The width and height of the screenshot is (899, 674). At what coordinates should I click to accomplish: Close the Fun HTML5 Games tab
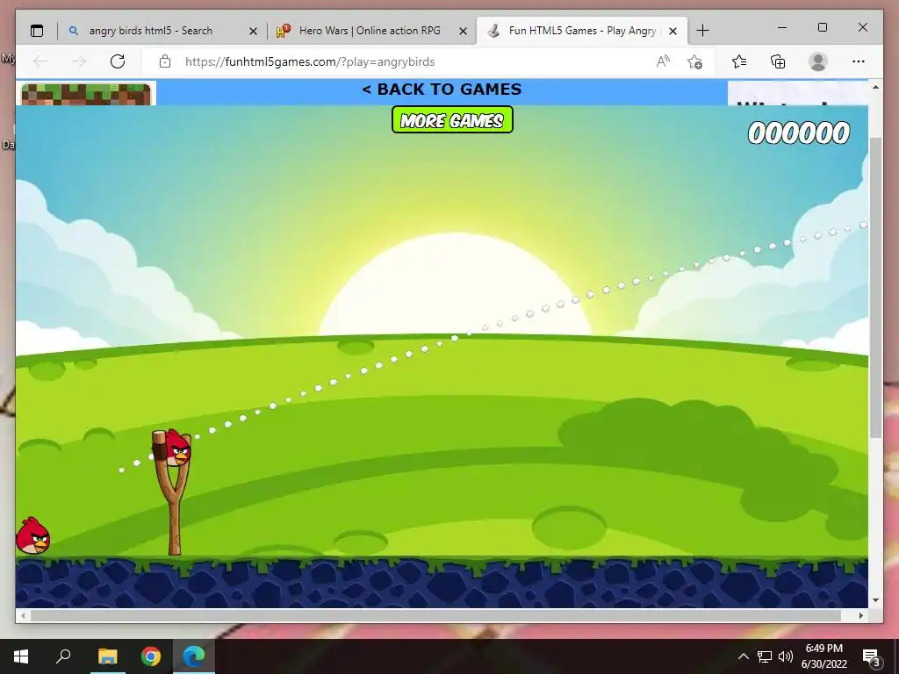673,31
